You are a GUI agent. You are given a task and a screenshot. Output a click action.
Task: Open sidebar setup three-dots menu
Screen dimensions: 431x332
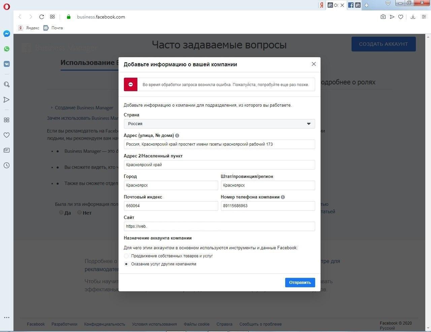(6, 318)
